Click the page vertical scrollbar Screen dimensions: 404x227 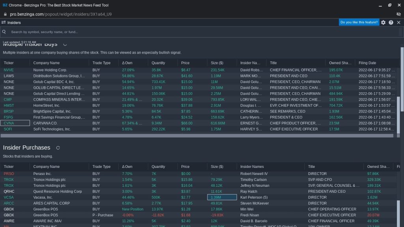[x=402, y=118]
